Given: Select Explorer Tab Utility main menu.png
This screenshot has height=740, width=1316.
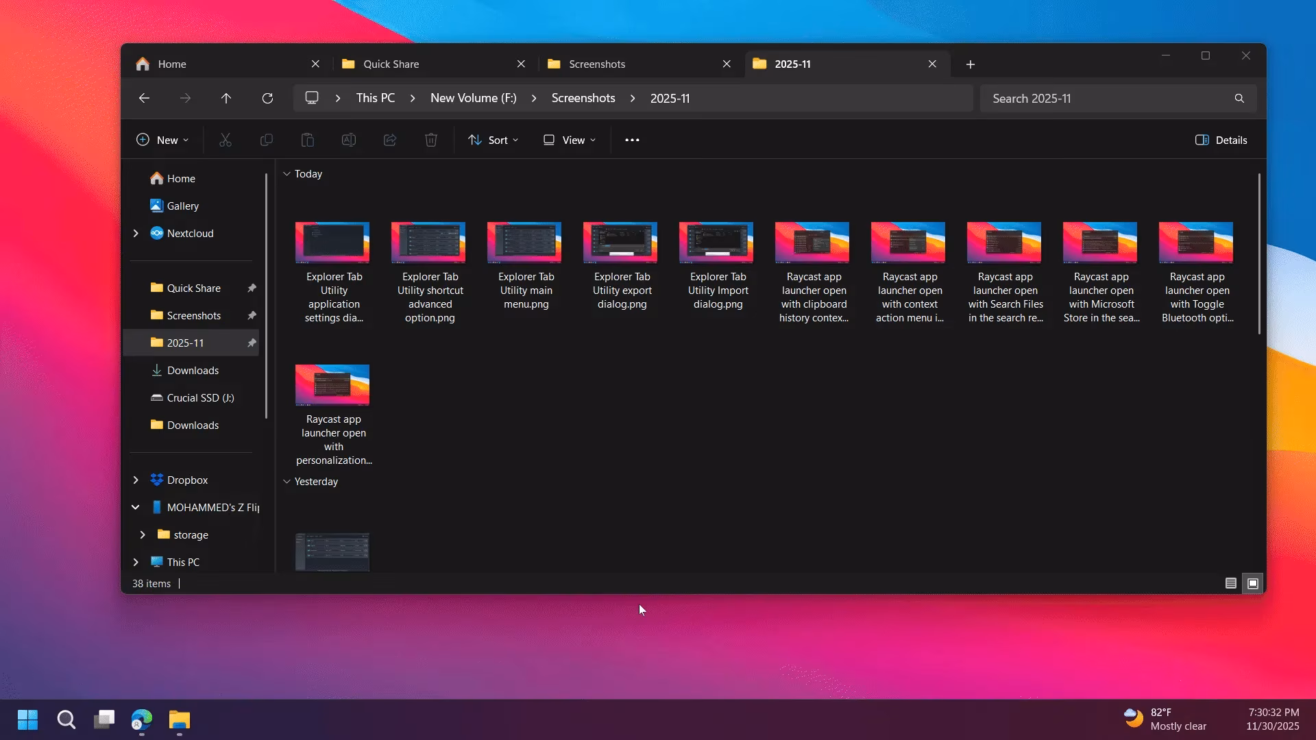Looking at the screenshot, I should pos(526,266).
